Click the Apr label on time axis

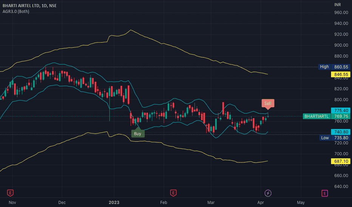pos(261,202)
